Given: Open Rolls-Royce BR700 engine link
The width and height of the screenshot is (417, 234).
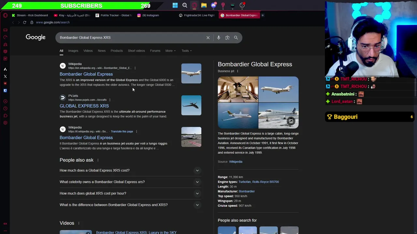Looking at the screenshot, I should click(x=266, y=182).
